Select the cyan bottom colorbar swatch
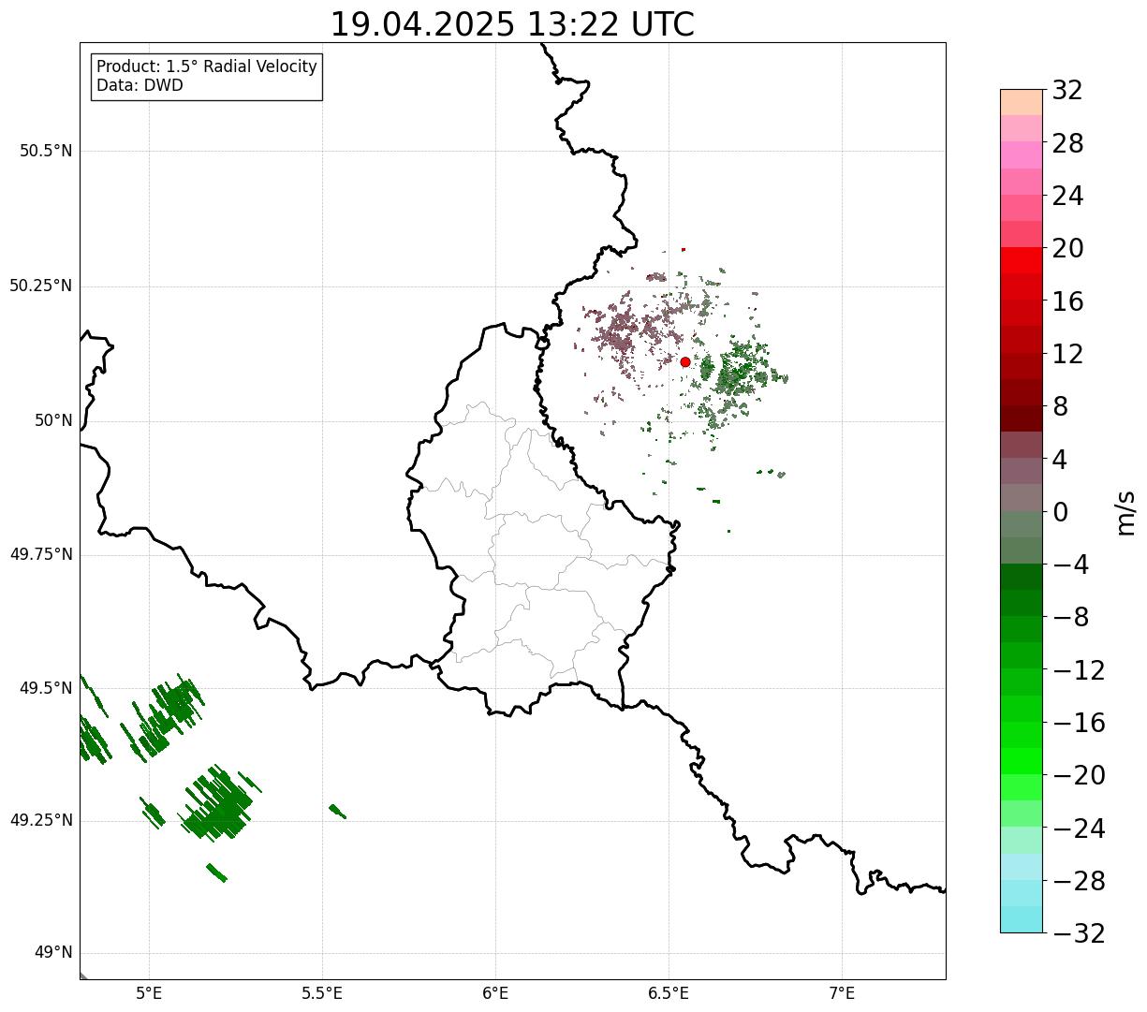1147x1012 pixels. (1022, 919)
